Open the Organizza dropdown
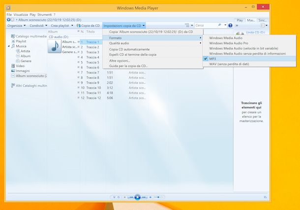The image size is (300, 210). point(16,26)
